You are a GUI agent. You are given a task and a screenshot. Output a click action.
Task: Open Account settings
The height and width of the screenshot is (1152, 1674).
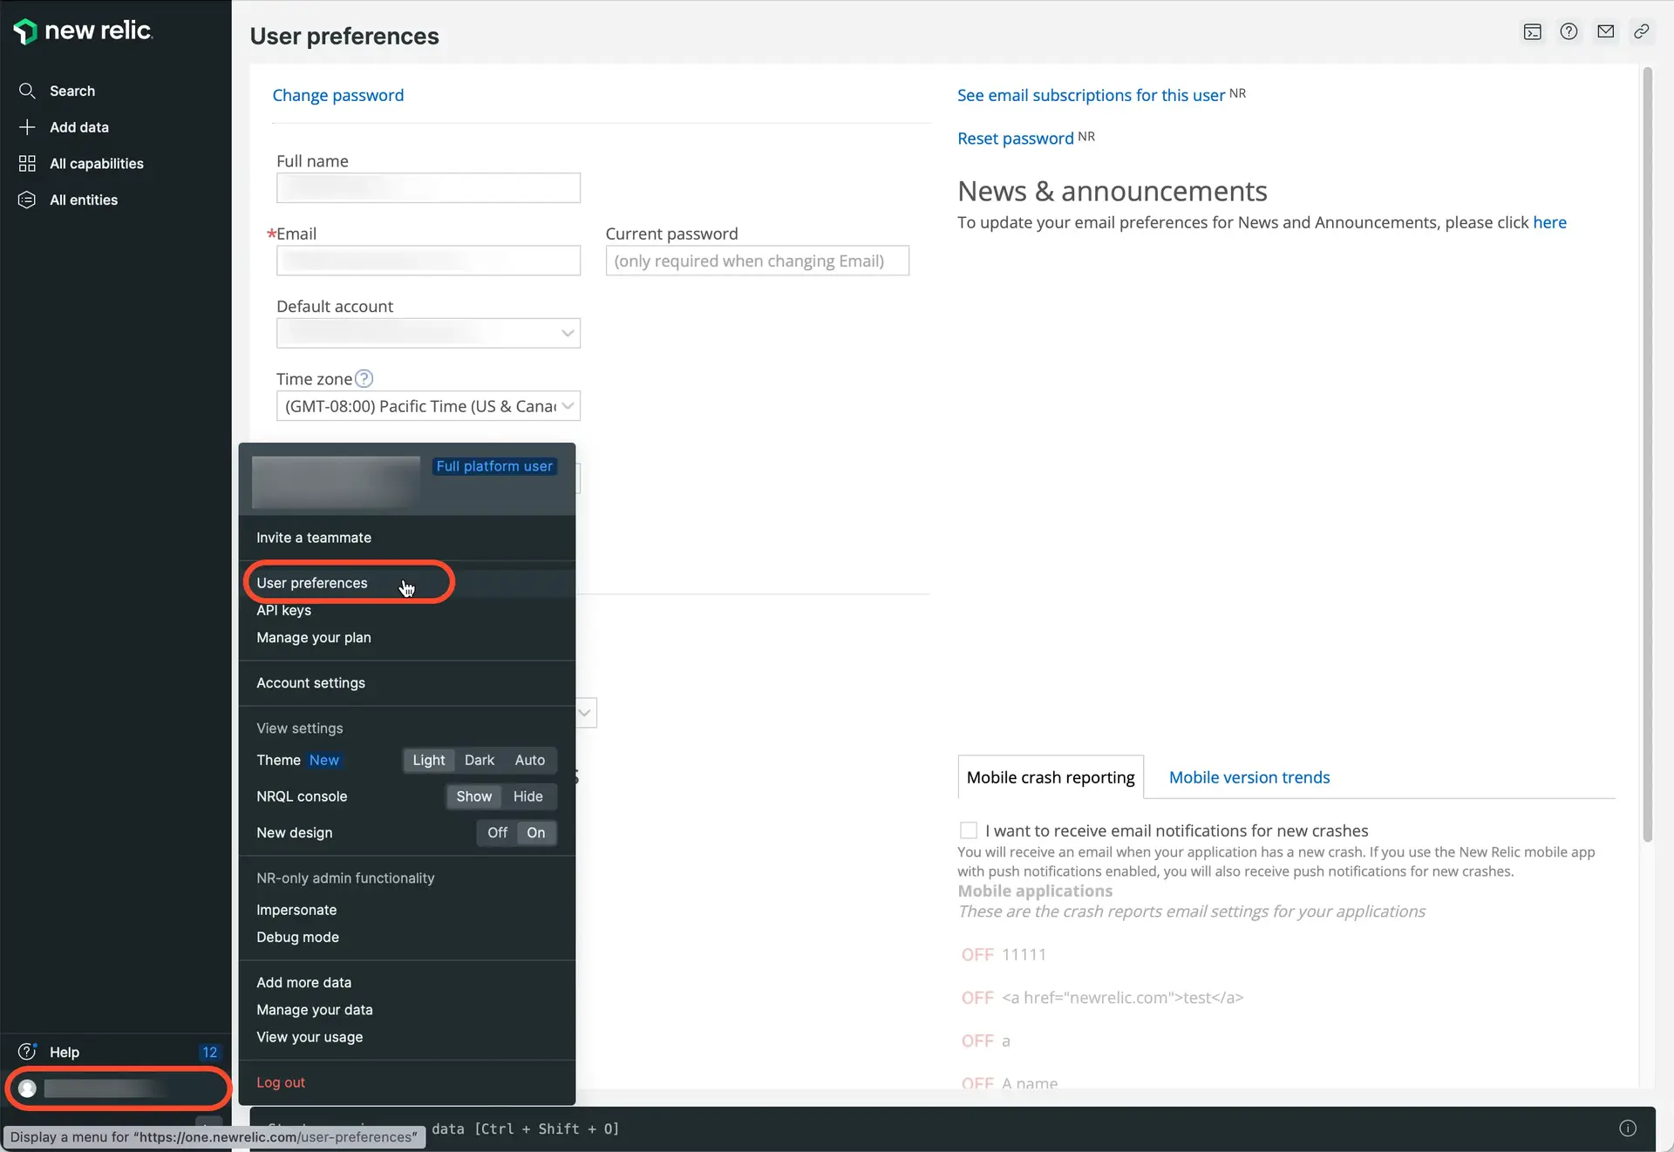tap(311, 683)
